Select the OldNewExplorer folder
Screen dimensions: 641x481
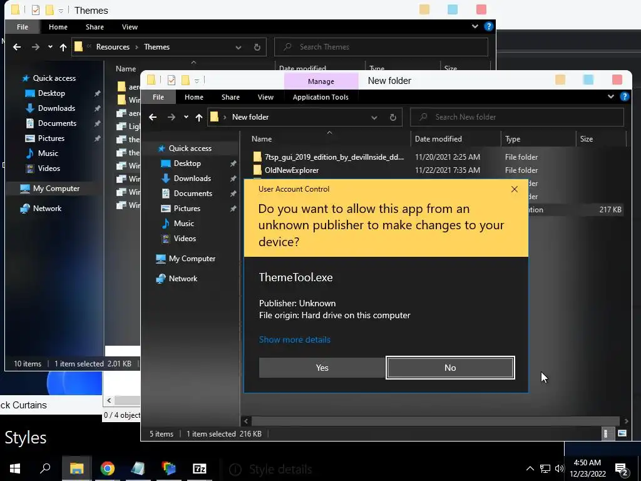pyautogui.click(x=286, y=170)
